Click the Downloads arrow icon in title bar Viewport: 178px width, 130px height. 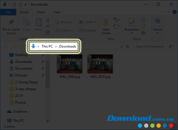(5, 4)
